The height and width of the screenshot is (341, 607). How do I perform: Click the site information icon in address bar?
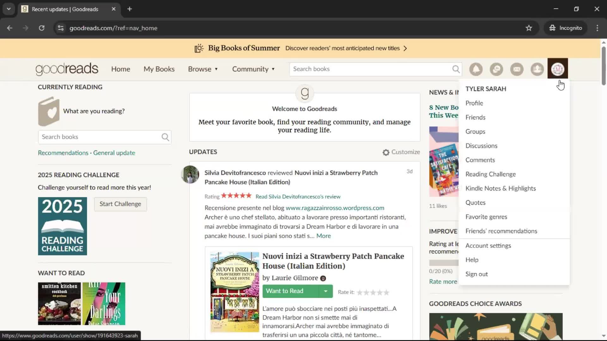pos(61,28)
